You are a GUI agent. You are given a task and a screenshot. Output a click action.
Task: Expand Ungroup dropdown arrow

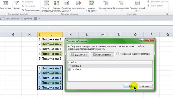(121, 11)
